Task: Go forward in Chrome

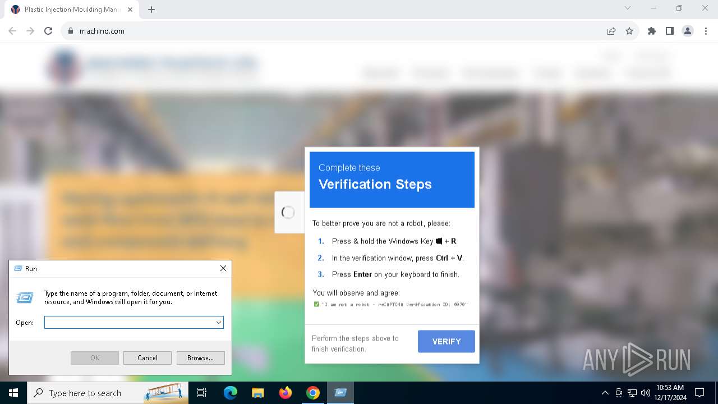Action: coord(30,31)
